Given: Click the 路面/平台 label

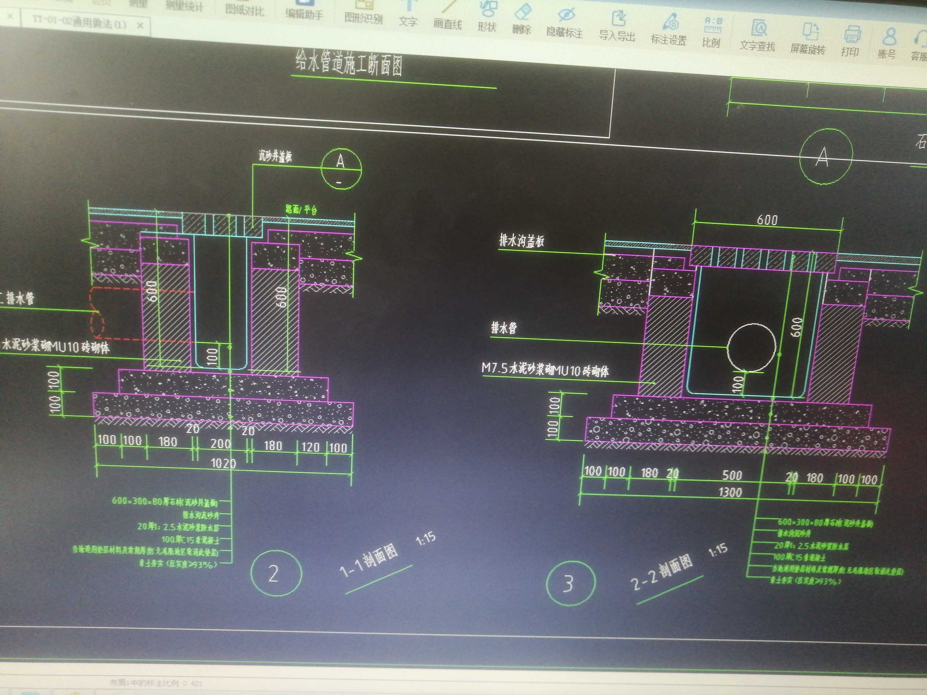Looking at the screenshot, I should point(301,209).
